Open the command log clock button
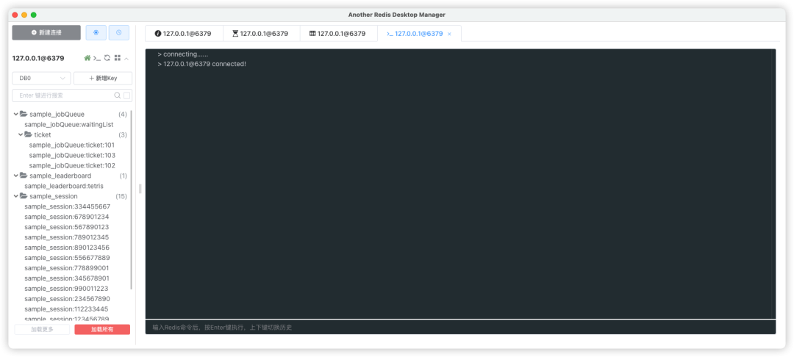Screen dimensions: 794x357 click(x=119, y=32)
